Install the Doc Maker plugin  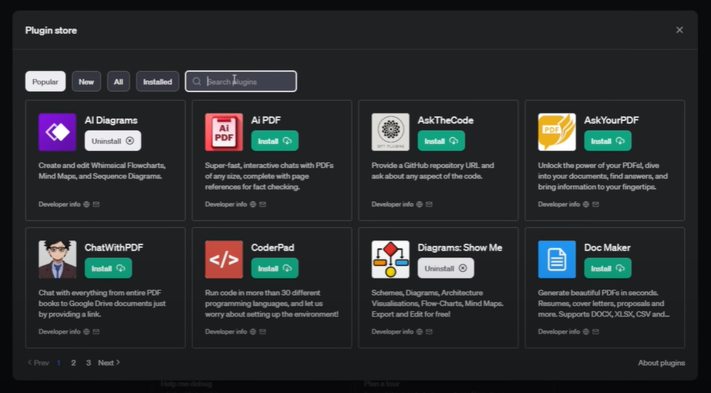point(608,268)
